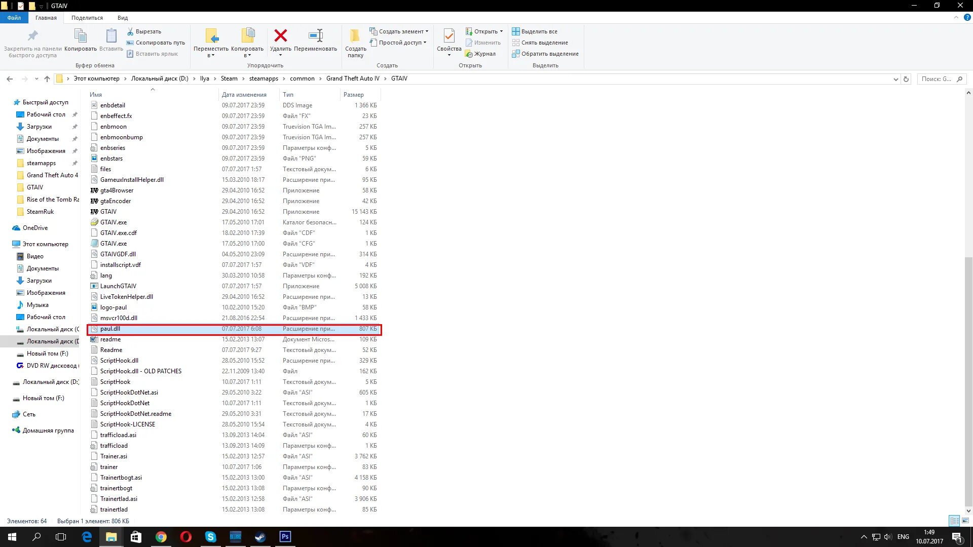Open the Файл menu tab

[14, 18]
